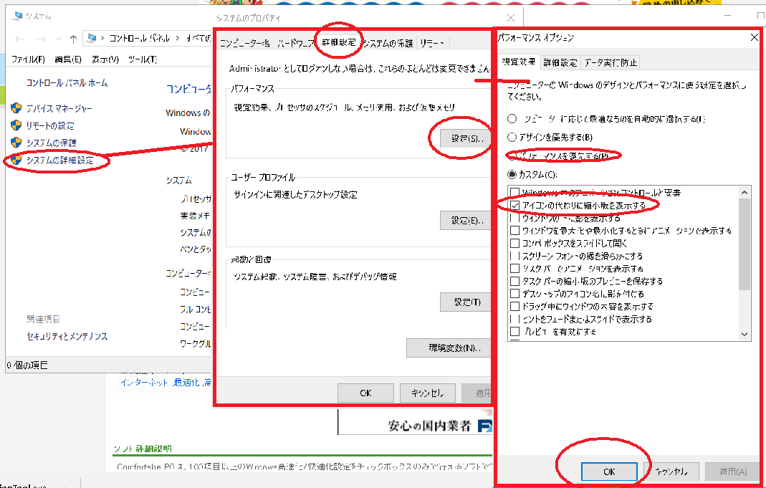
Task: Go up one level with the up arrow
Action: click(73, 39)
